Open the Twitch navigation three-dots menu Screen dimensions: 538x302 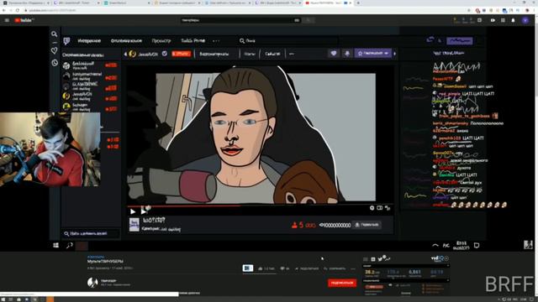(216, 41)
